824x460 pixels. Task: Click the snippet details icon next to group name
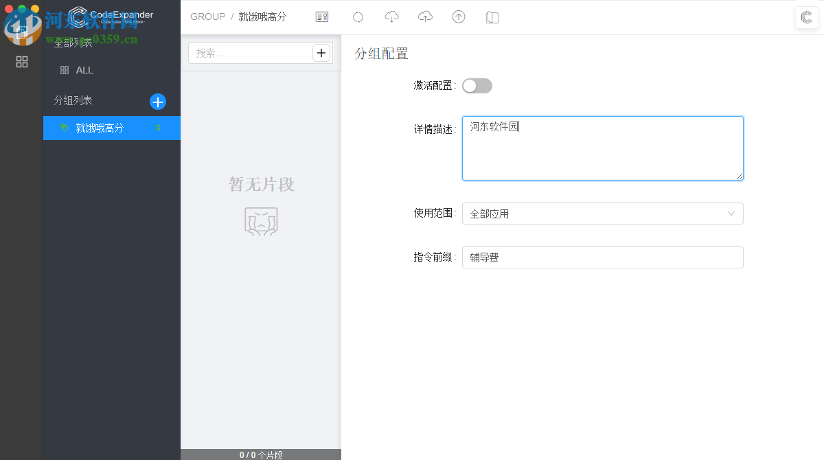(321, 16)
